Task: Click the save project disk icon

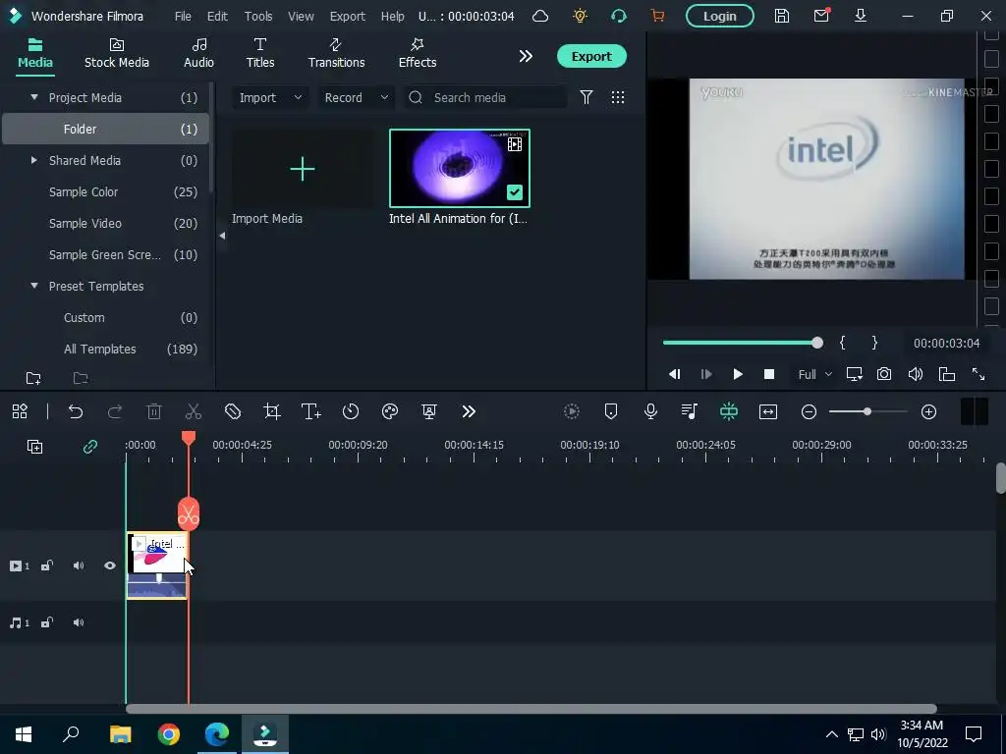Action: click(x=781, y=16)
